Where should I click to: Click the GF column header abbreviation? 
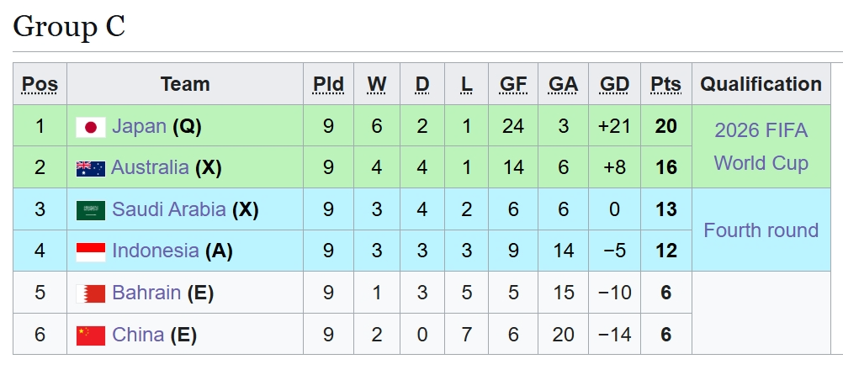[513, 84]
